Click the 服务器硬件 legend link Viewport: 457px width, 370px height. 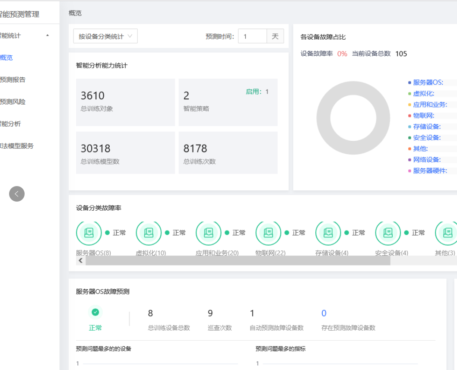[x=430, y=171]
